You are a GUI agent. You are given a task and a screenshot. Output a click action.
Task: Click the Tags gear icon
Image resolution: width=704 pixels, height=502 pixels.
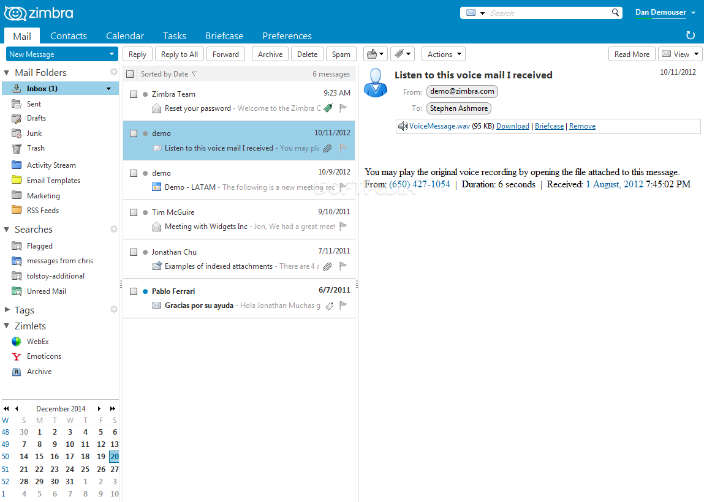point(114,310)
